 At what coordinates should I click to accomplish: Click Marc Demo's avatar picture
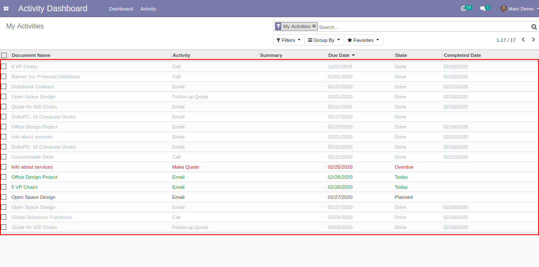[x=503, y=8]
